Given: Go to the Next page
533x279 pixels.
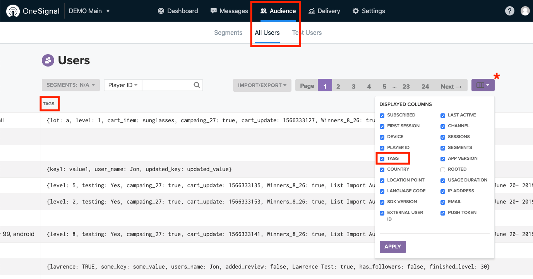Looking at the screenshot, I should tap(451, 86).
